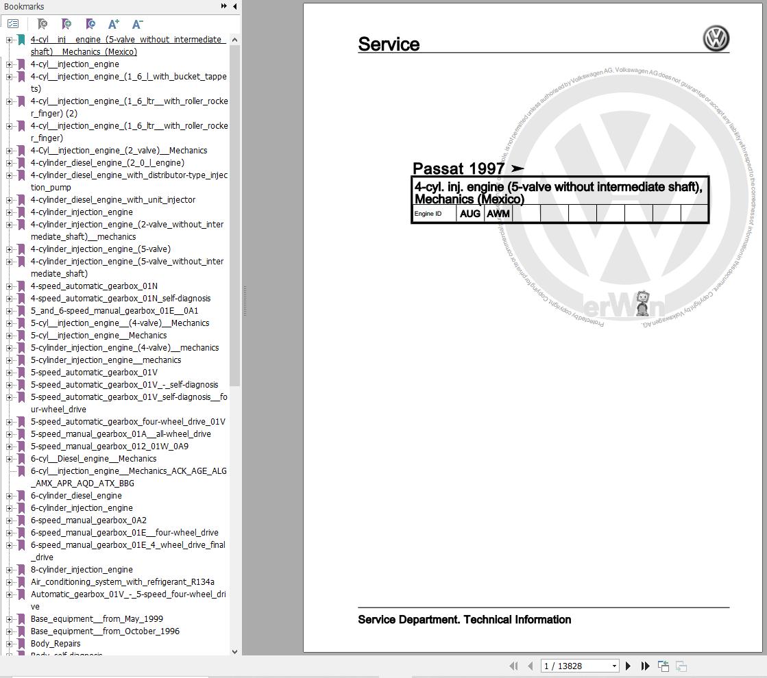This screenshot has width=767, height=678.
Task: Expand the 6-cylinder_diesel_engine bookmark
Action: (9, 495)
